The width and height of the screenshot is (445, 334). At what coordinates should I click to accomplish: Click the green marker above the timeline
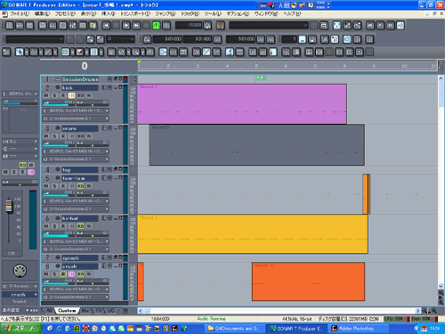point(261,78)
